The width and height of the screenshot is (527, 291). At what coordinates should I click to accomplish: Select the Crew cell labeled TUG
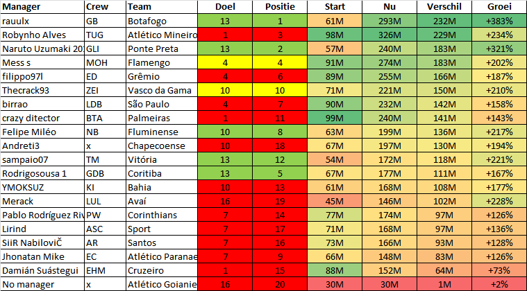coord(106,35)
